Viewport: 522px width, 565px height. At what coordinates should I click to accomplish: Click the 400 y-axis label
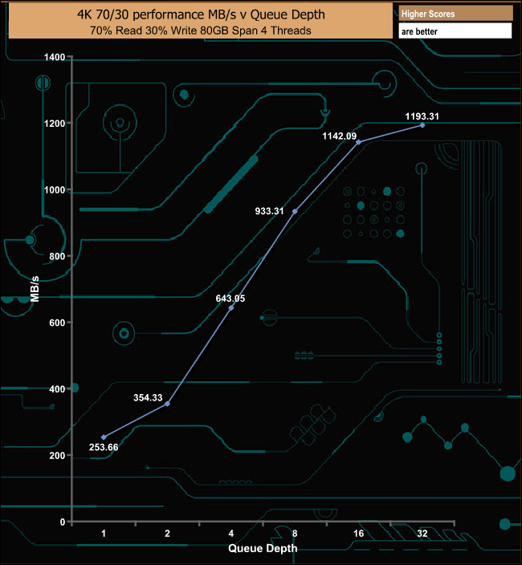point(57,388)
